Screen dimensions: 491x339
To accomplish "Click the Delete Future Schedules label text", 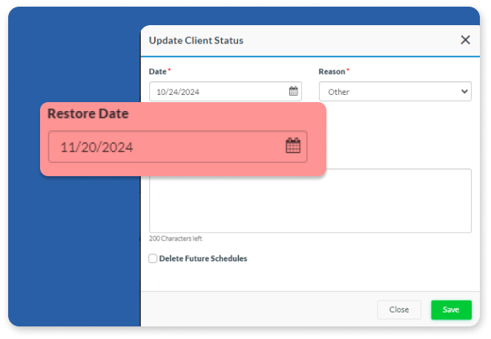I will coord(202,258).
